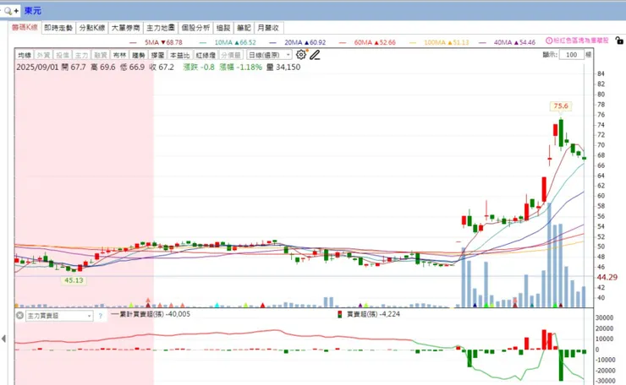Toggle the 投信 overlay button

(63, 55)
